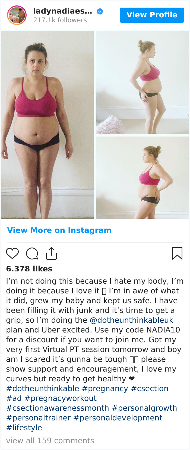Open the @dotheunthinkableuk mention
Image resolution: width=190 pixels, height=450 pixels.
(131, 320)
